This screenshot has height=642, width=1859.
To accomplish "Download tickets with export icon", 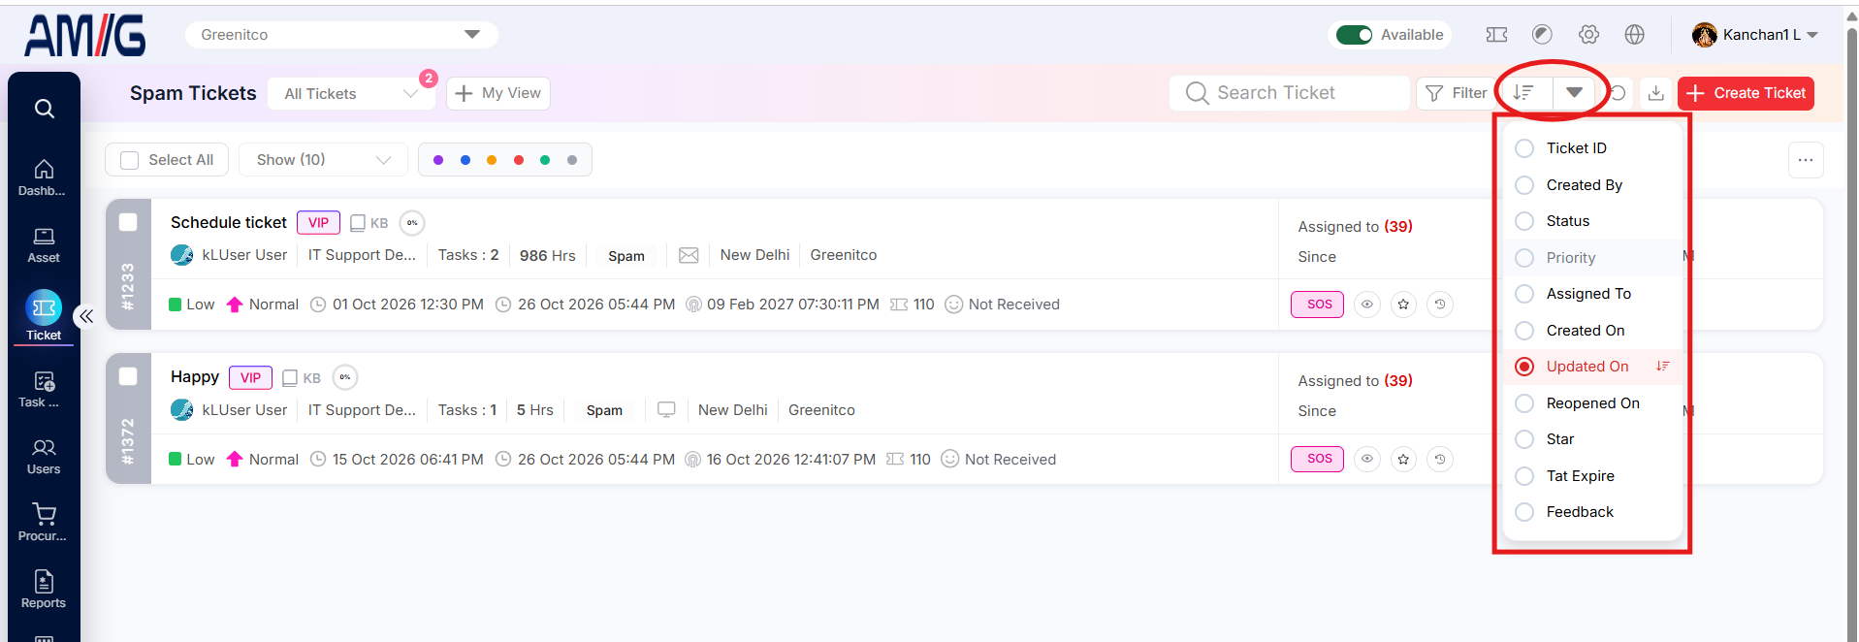I will (1656, 93).
